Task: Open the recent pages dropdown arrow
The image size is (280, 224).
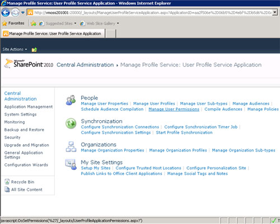Action: point(23,13)
